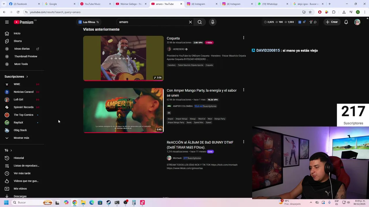
Task: Open more options for Amper Mango Party video
Action: (244, 90)
